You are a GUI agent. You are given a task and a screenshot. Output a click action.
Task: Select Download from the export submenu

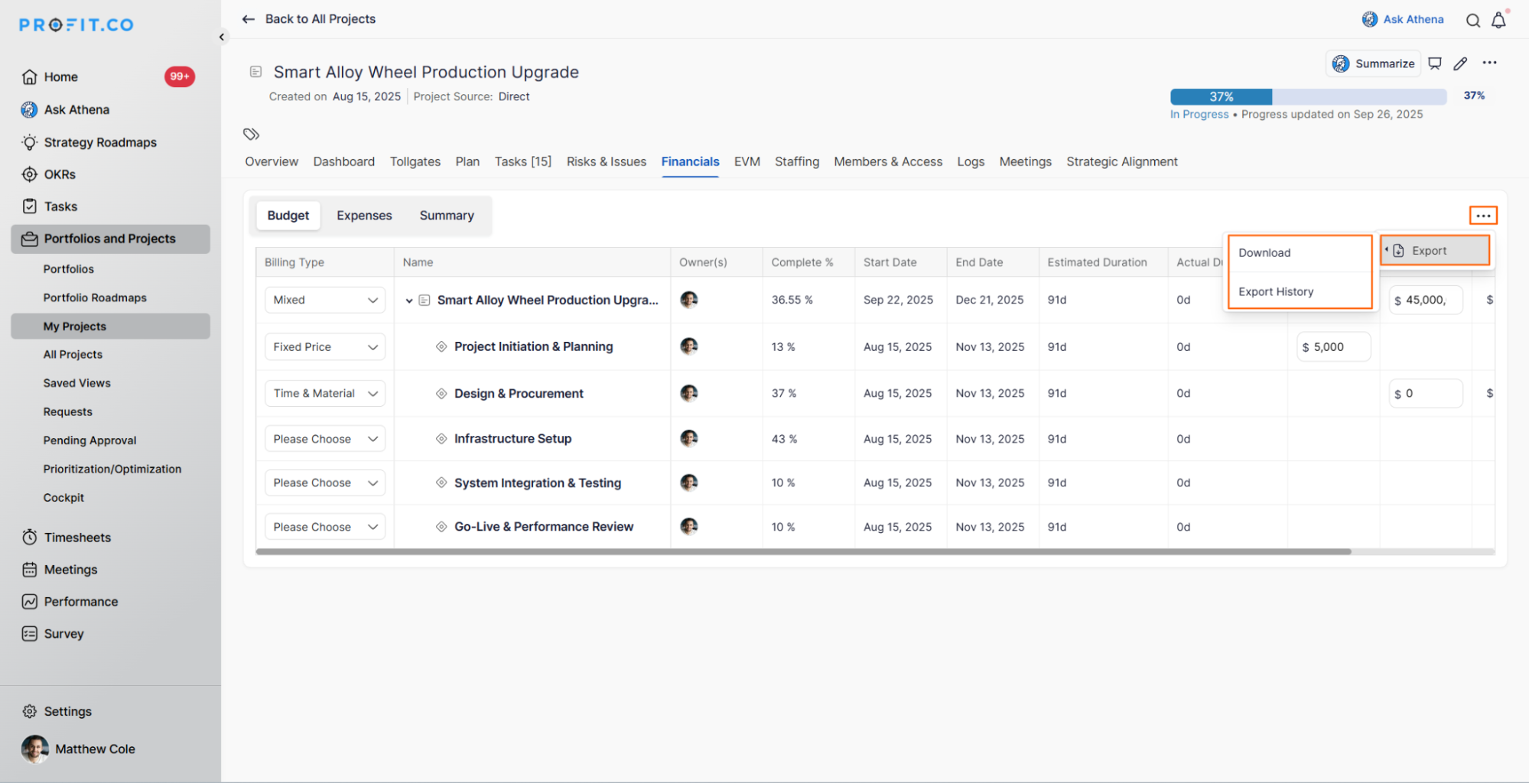[1264, 253]
